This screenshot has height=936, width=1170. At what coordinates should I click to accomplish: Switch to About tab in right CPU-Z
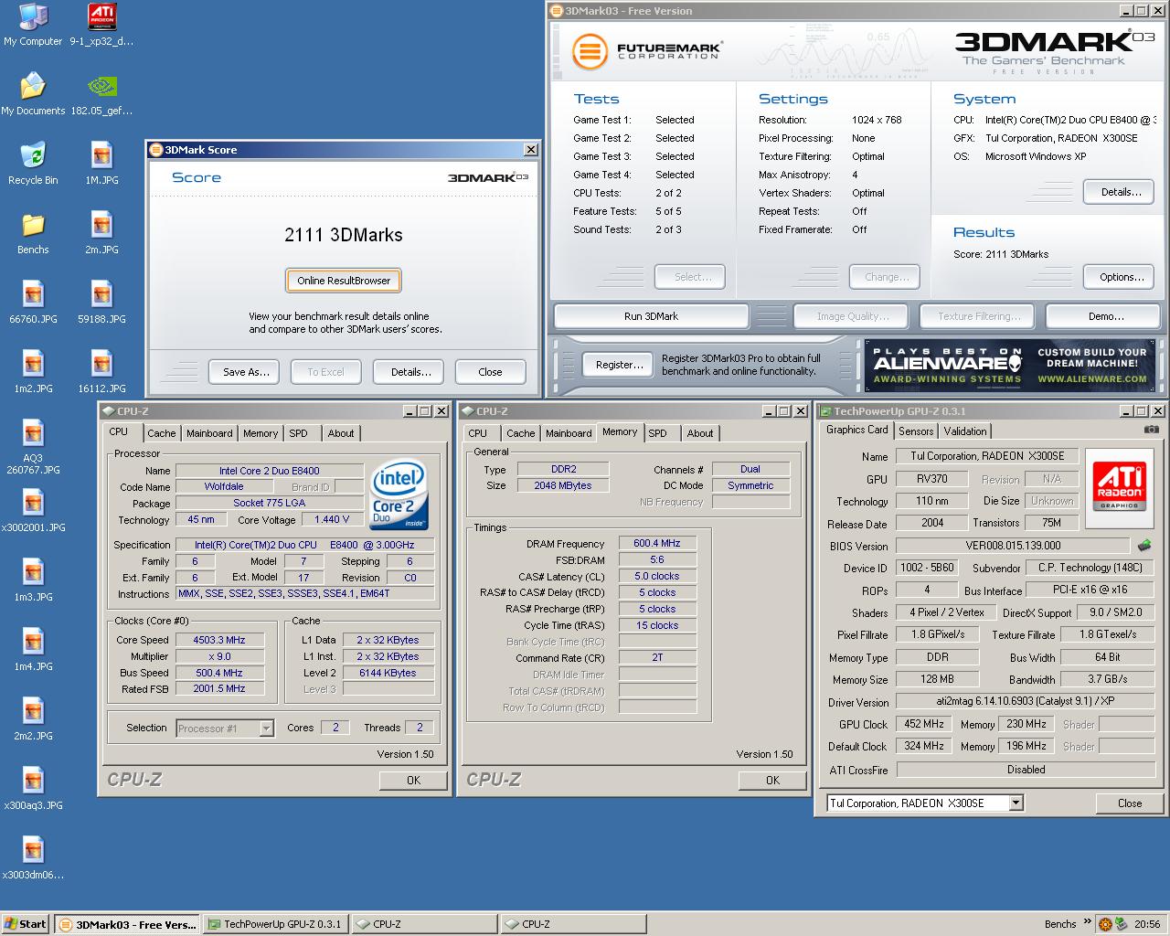[x=700, y=433]
